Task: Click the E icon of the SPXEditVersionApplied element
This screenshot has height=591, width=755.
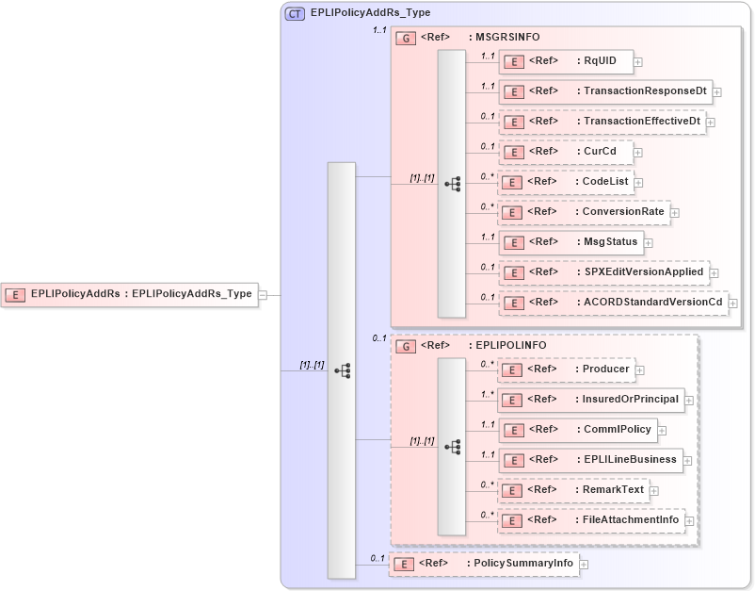Action: pyautogui.click(x=513, y=272)
